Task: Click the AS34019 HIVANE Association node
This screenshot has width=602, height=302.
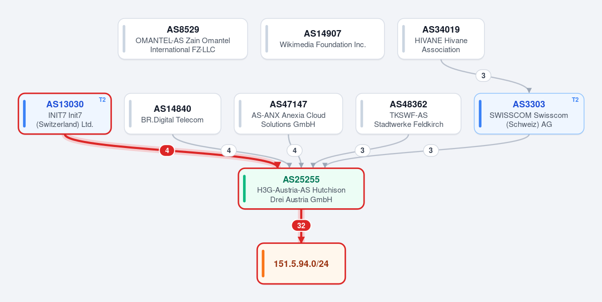Action: click(441, 39)
